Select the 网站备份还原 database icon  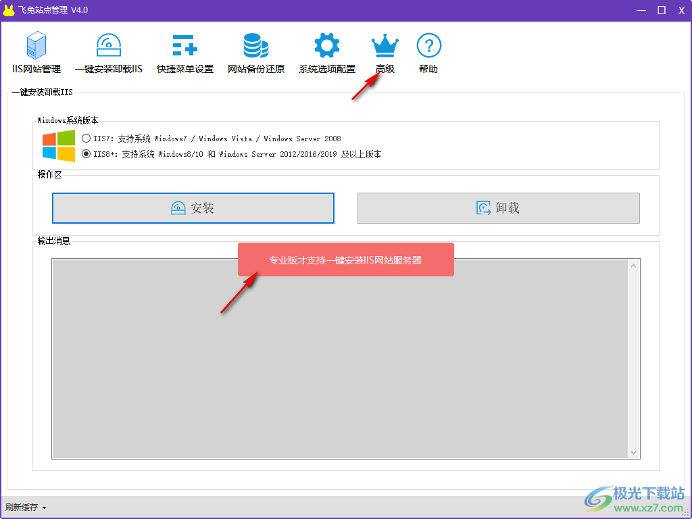tap(255, 46)
